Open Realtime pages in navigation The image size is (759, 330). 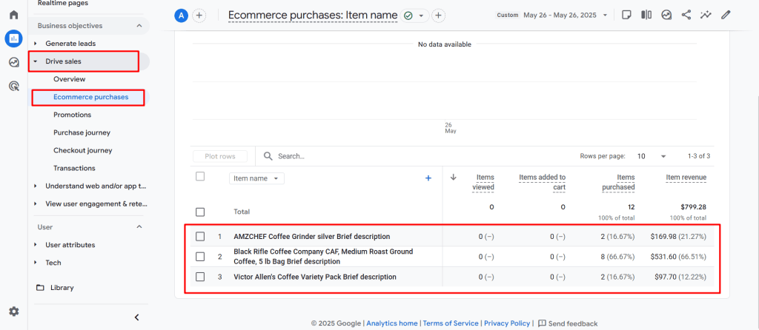[x=63, y=4]
